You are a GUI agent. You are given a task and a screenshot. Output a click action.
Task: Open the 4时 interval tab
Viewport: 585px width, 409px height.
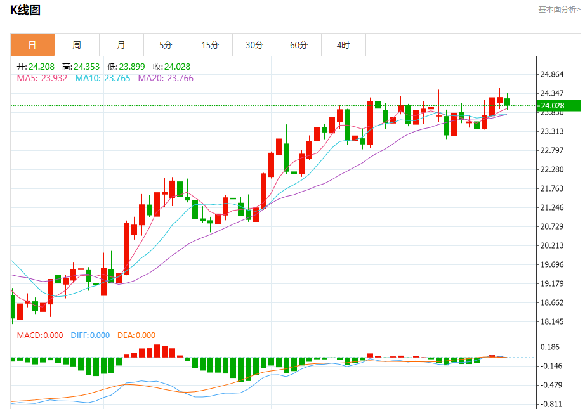343,45
